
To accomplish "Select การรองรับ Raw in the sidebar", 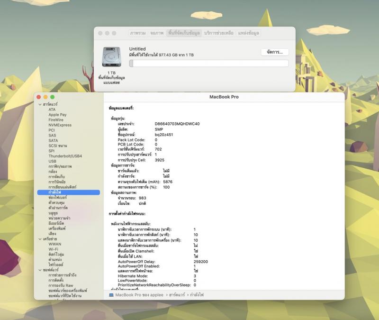I will [x=61, y=285].
